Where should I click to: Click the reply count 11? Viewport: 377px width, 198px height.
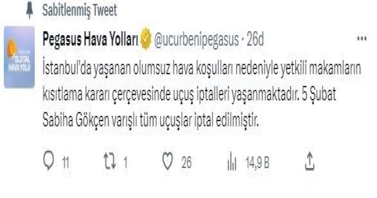65,163
